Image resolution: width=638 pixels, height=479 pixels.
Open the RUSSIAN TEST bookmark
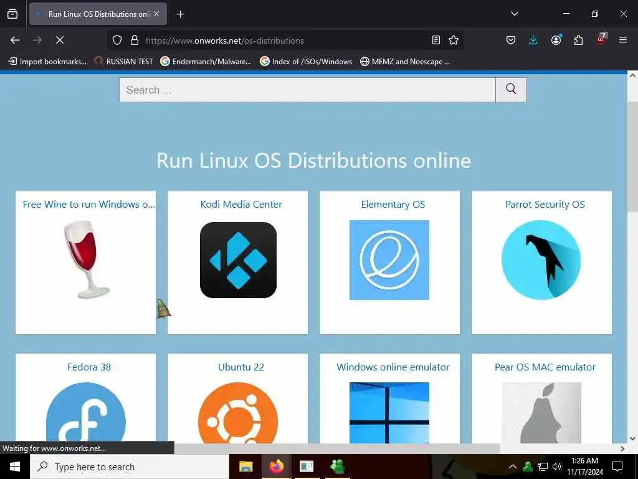click(x=123, y=62)
